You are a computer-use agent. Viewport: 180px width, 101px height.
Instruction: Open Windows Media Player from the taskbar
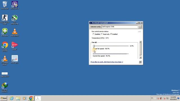pyautogui.click(x=24, y=98)
